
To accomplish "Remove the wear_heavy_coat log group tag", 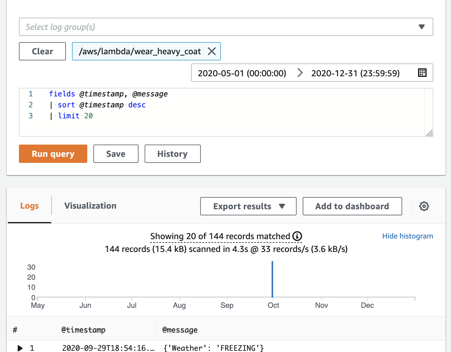I will tap(212, 51).
